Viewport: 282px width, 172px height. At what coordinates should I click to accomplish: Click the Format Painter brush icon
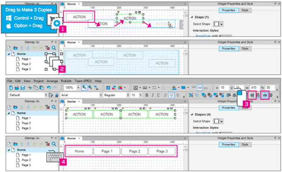pos(57,95)
